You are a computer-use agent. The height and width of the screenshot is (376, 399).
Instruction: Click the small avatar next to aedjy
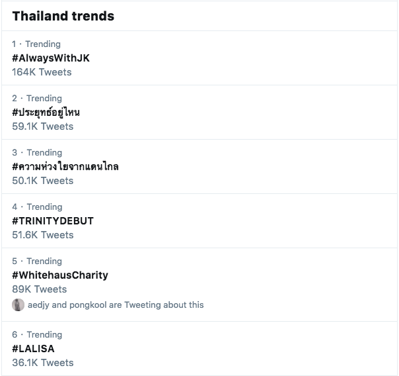[18, 305]
